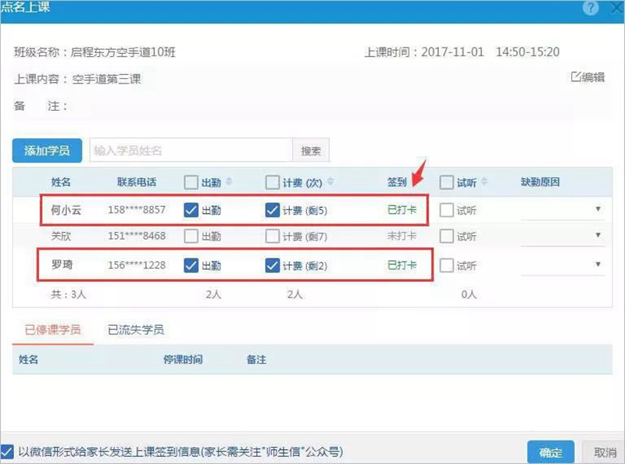
Task: Click the student name search field
Action: (x=190, y=150)
